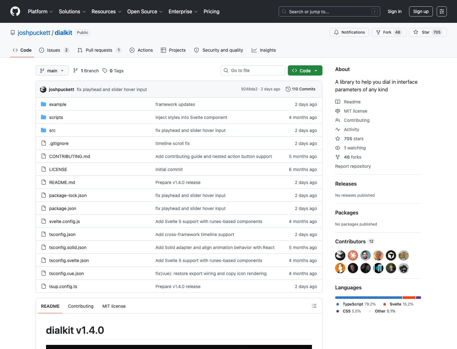Click the first contributor avatar

pyautogui.click(x=340, y=255)
